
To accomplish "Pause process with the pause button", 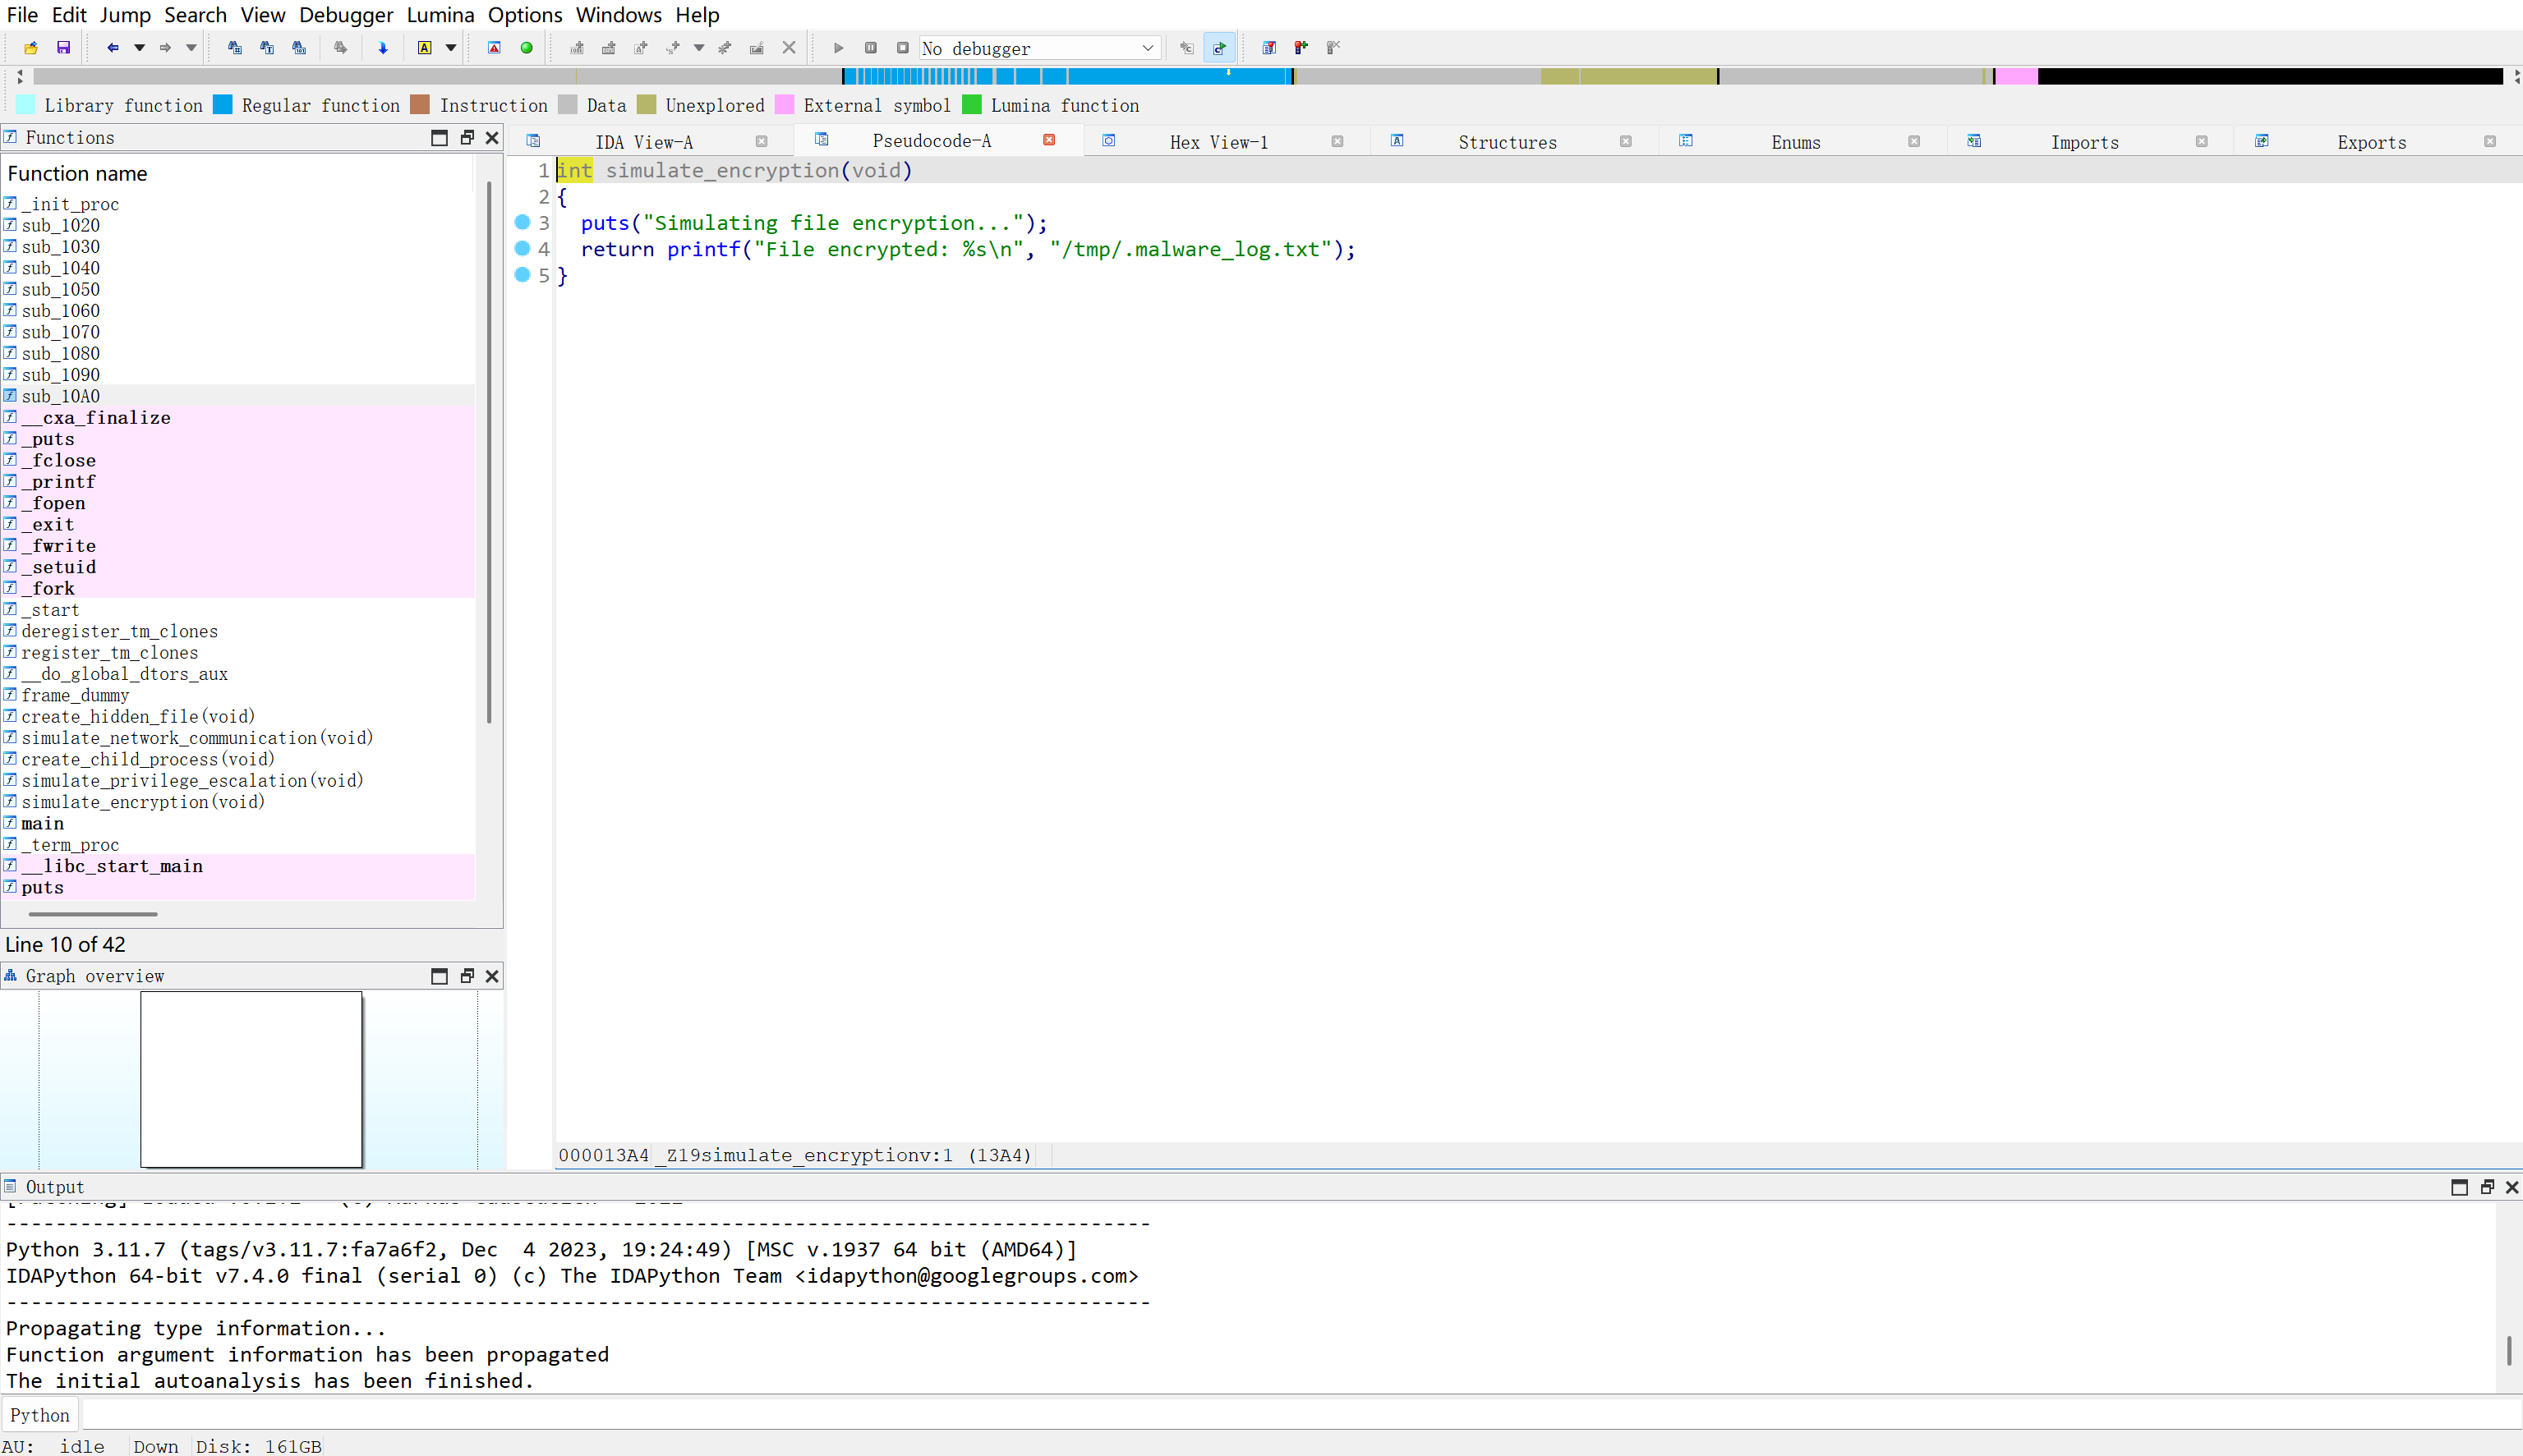I will (870, 48).
